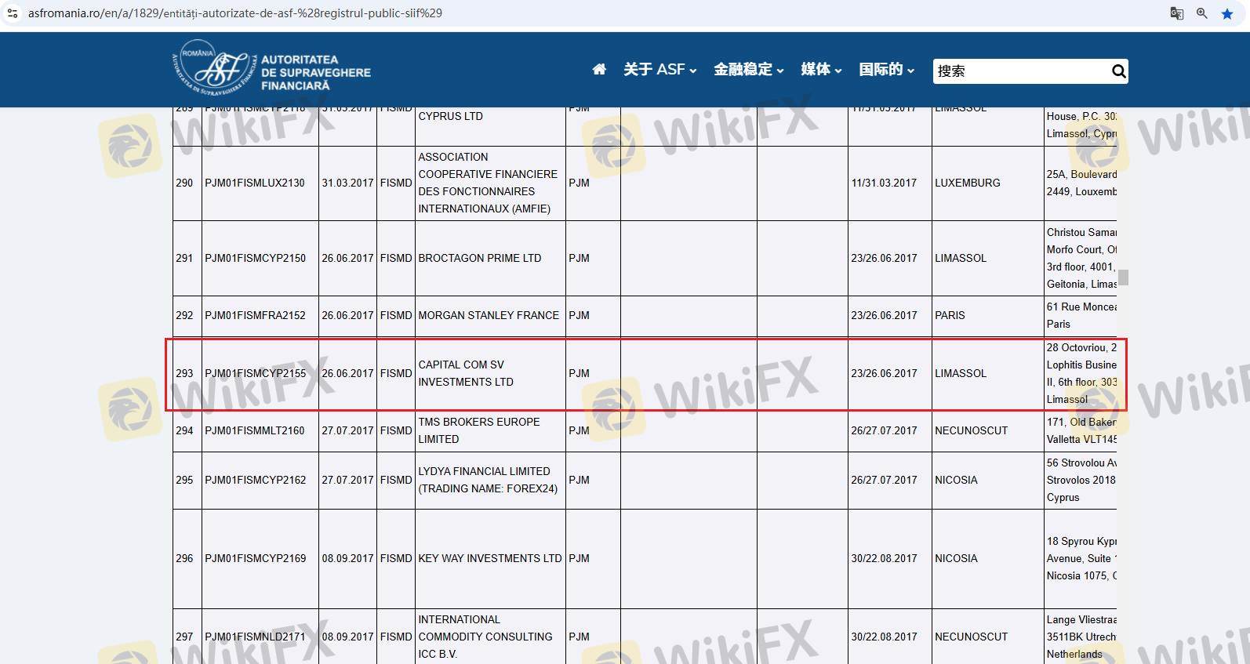
Task: Click BROCTAGON PRIME LTD company name
Action: [x=480, y=258]
